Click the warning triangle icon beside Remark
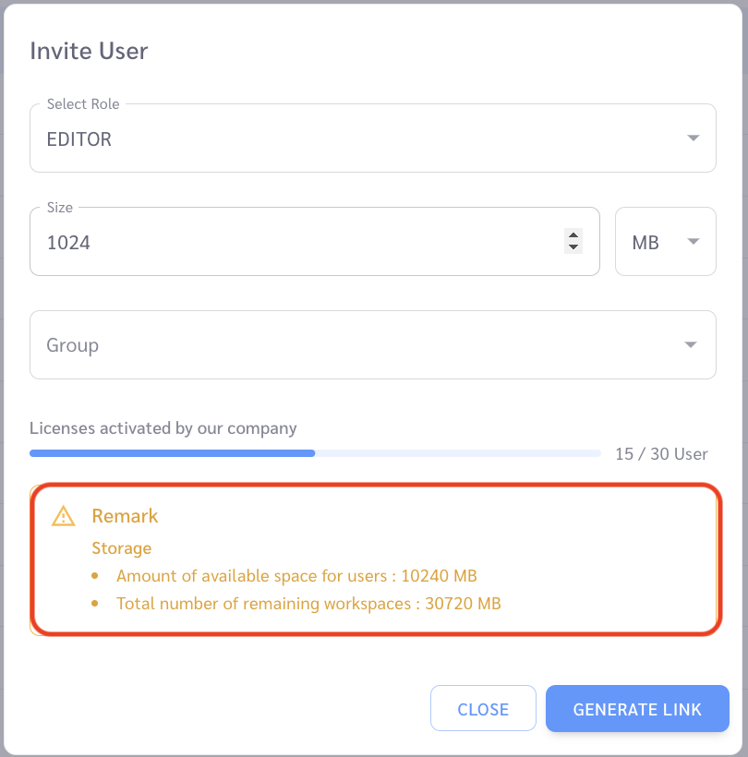 coord(64,516)
